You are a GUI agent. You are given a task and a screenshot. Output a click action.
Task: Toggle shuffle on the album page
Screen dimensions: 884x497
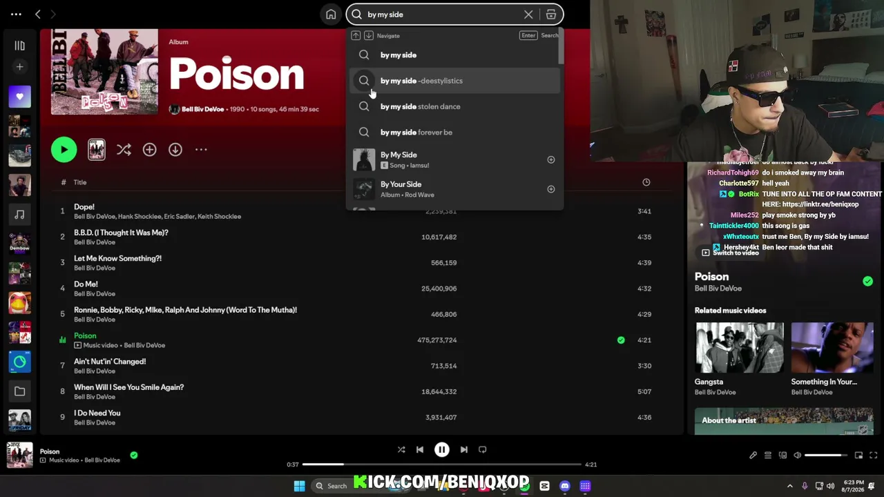pyautogui.click(x=124, y=150)
